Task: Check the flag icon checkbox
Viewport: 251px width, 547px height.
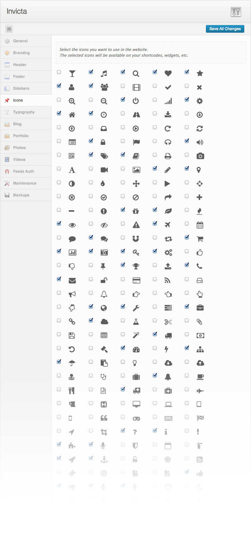Action: [123, 141]
